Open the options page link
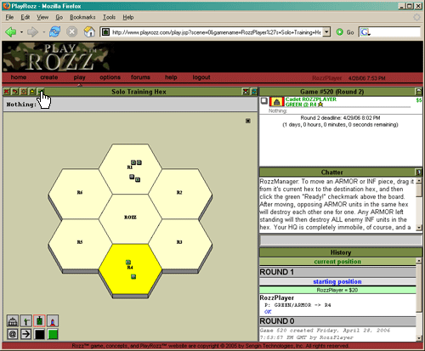Image resolution: width=425 pixels, height=351 pixels. (110, 77)
